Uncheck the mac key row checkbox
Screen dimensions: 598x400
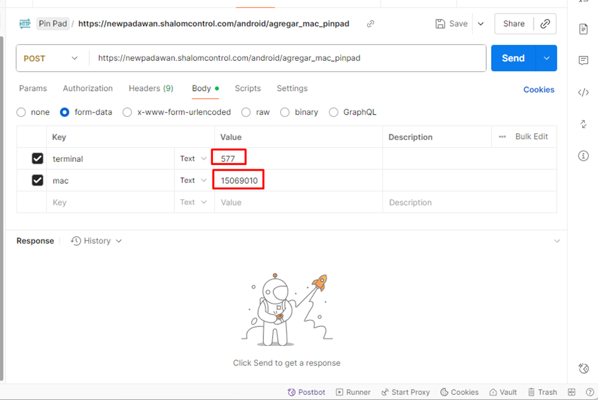coord(37,180)
